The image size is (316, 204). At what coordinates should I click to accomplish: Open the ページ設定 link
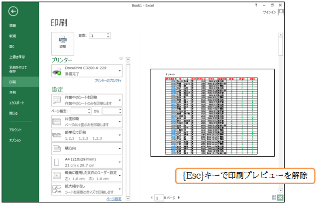coord(114,199)
